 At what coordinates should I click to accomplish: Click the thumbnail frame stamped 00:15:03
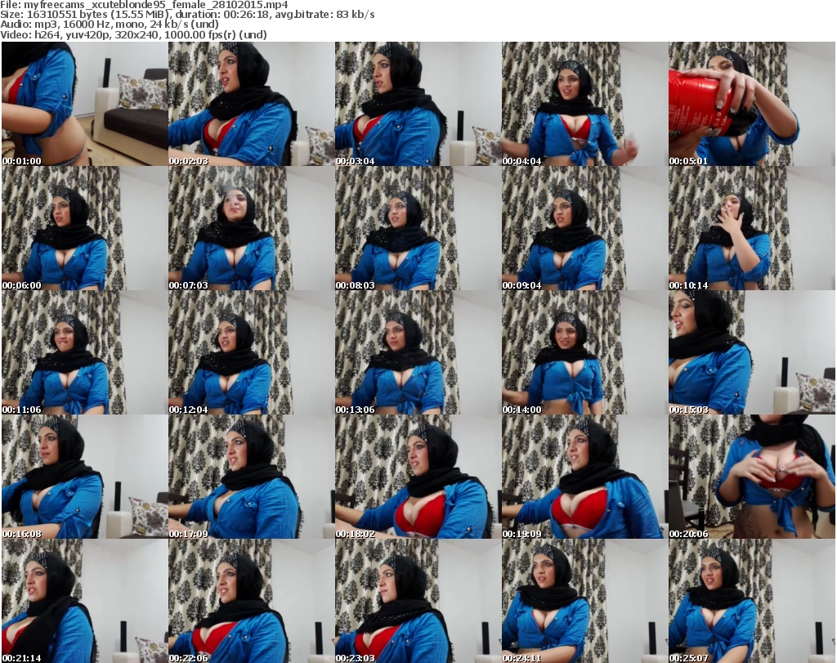pyautogui.click(x=752, y=352)
